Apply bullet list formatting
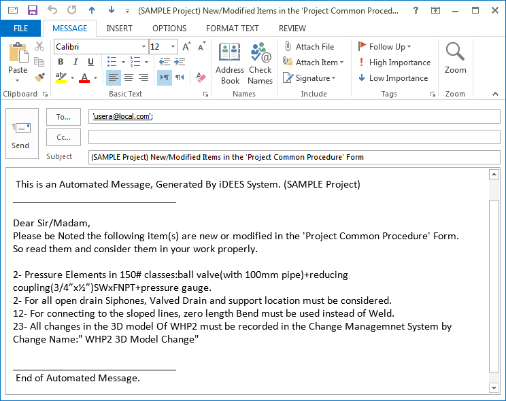The image size is (506, 401). pos(112,62)
